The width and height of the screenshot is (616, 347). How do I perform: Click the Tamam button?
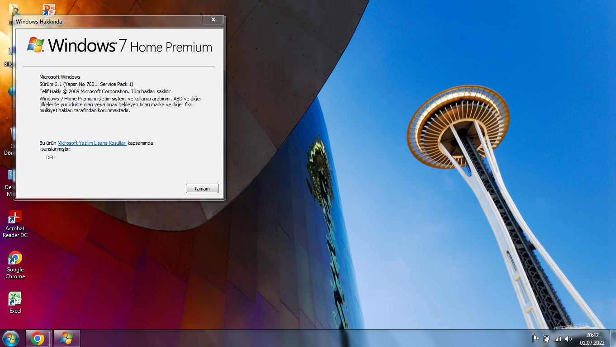click(x=202, y=189)
